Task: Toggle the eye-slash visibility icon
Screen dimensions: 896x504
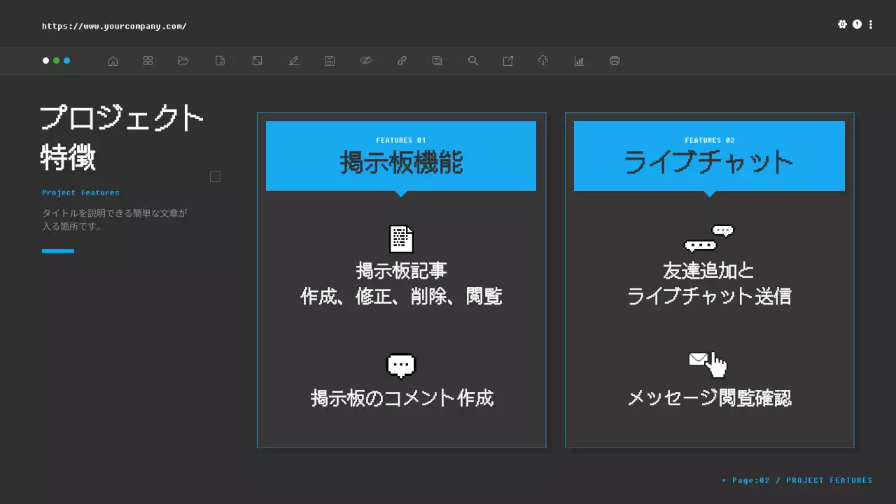Action: [x=366, y=61]
